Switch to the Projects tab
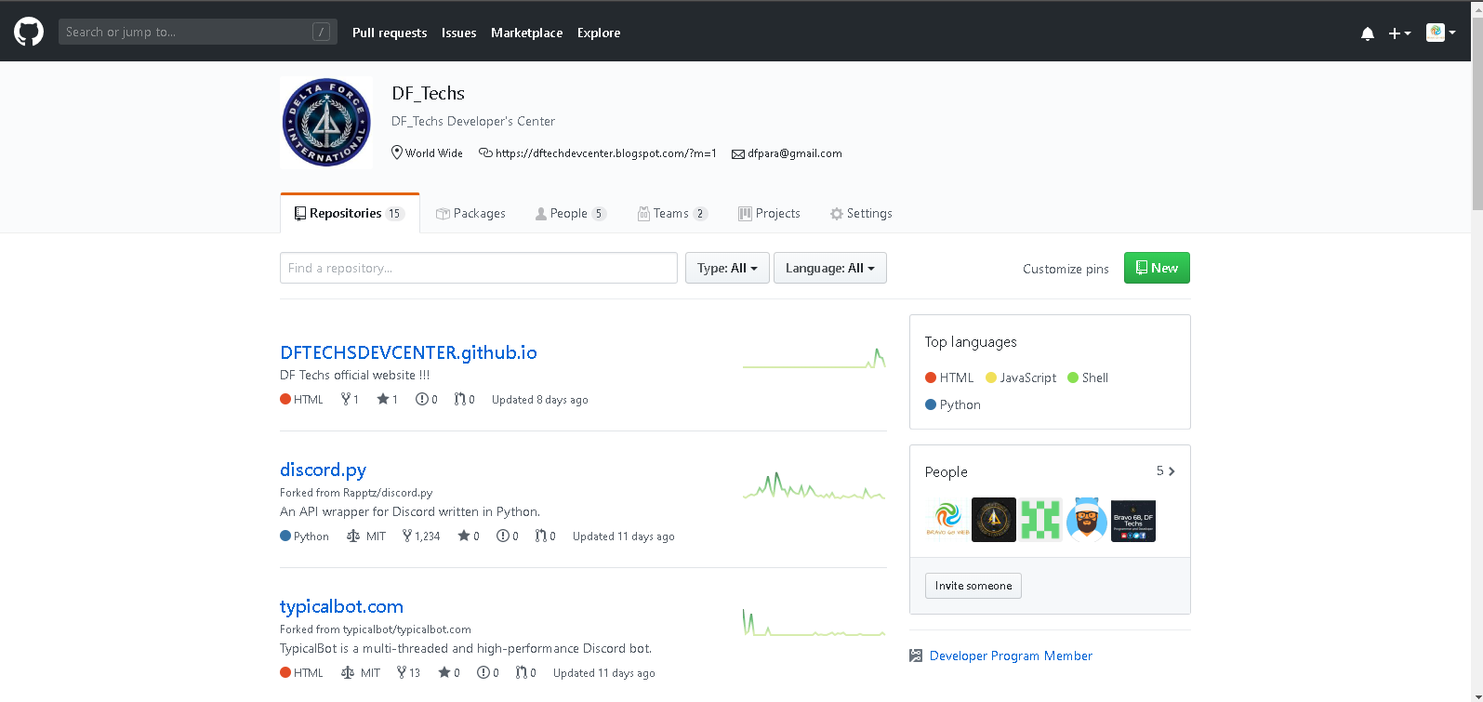The height and width of the screenshot is (702, 1483). click(x=769, y=213)
